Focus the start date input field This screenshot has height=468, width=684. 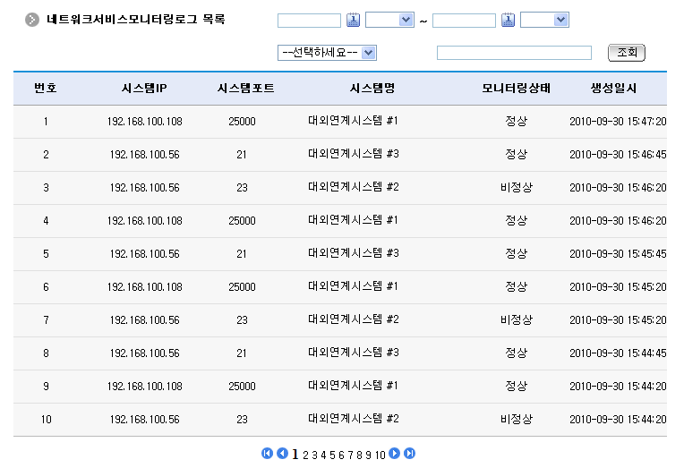pos(309,20)
